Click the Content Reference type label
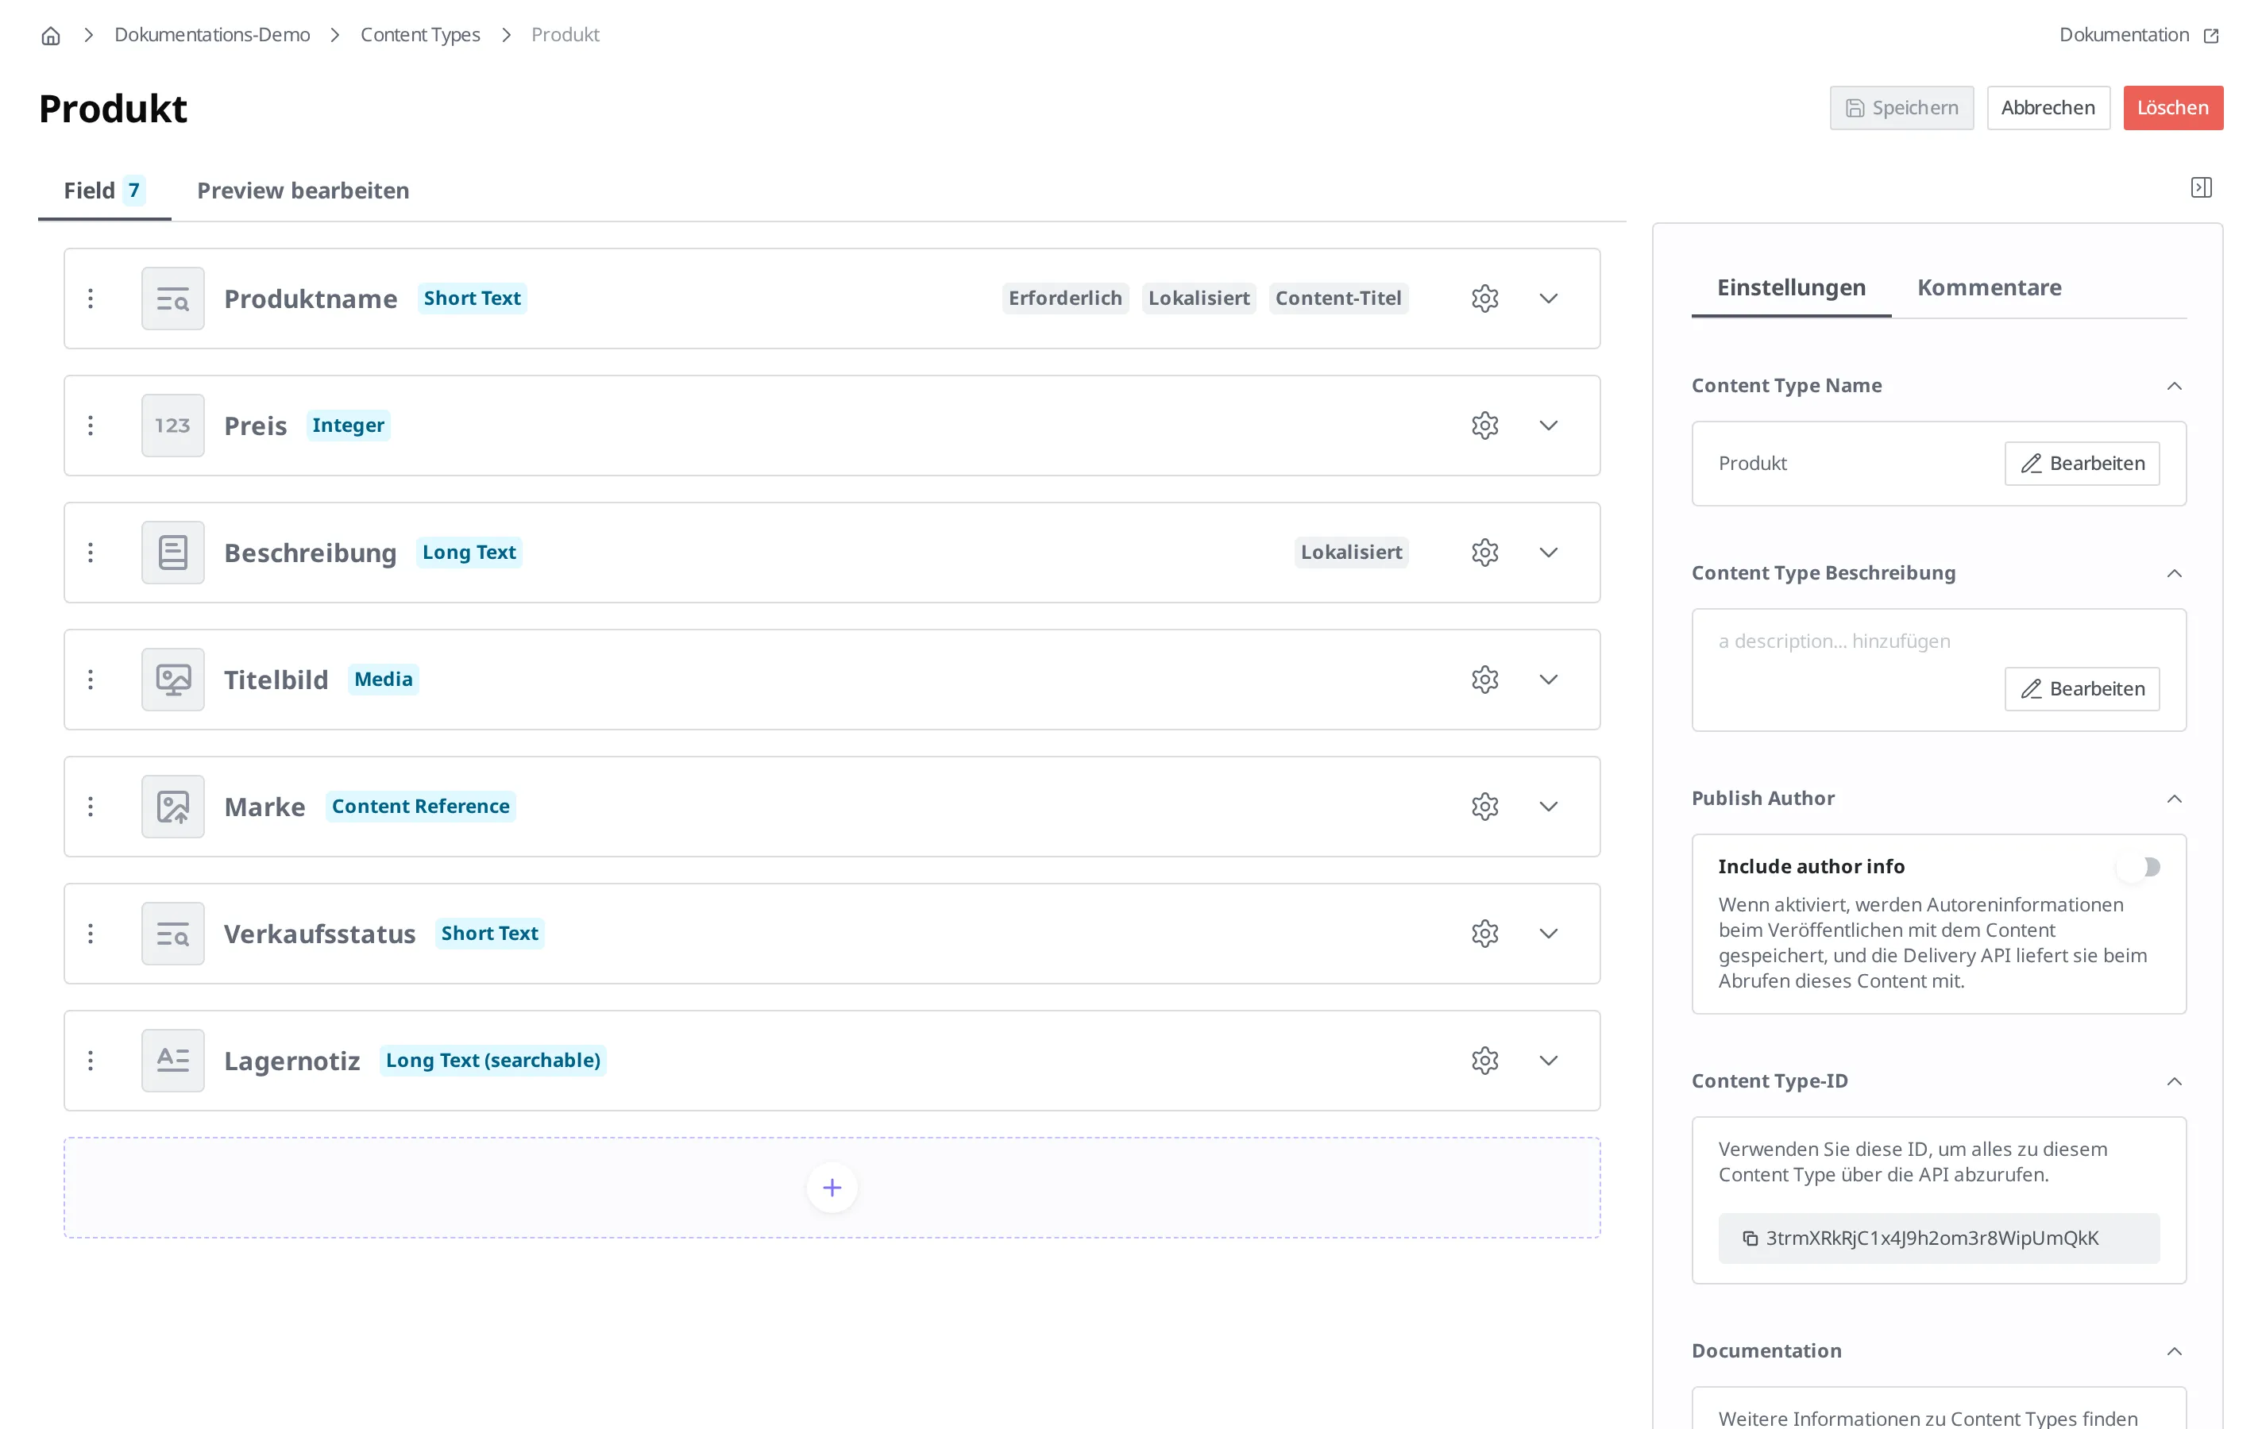Screen dimensions: 2262x1429 (420, 807)
